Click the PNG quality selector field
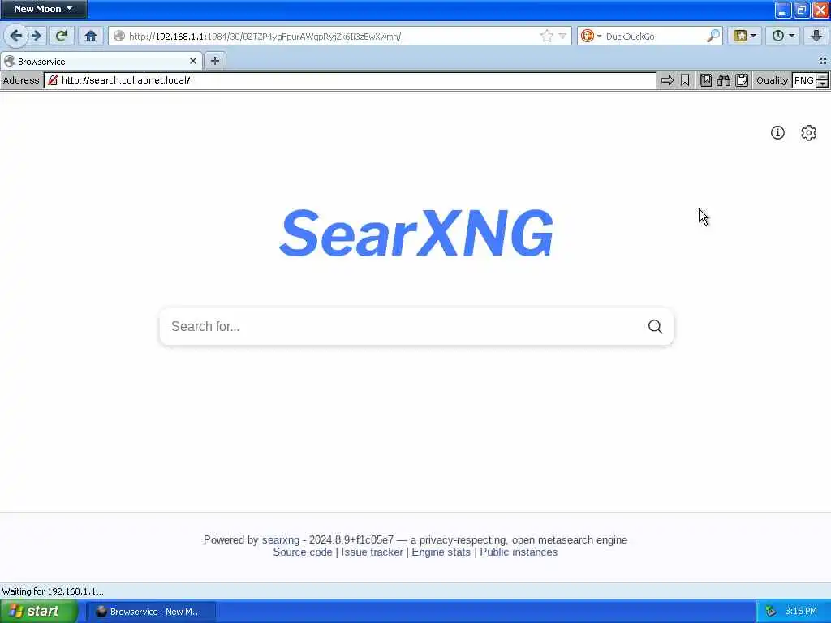Viewport: 831px width, 623px height. point(804,80)
